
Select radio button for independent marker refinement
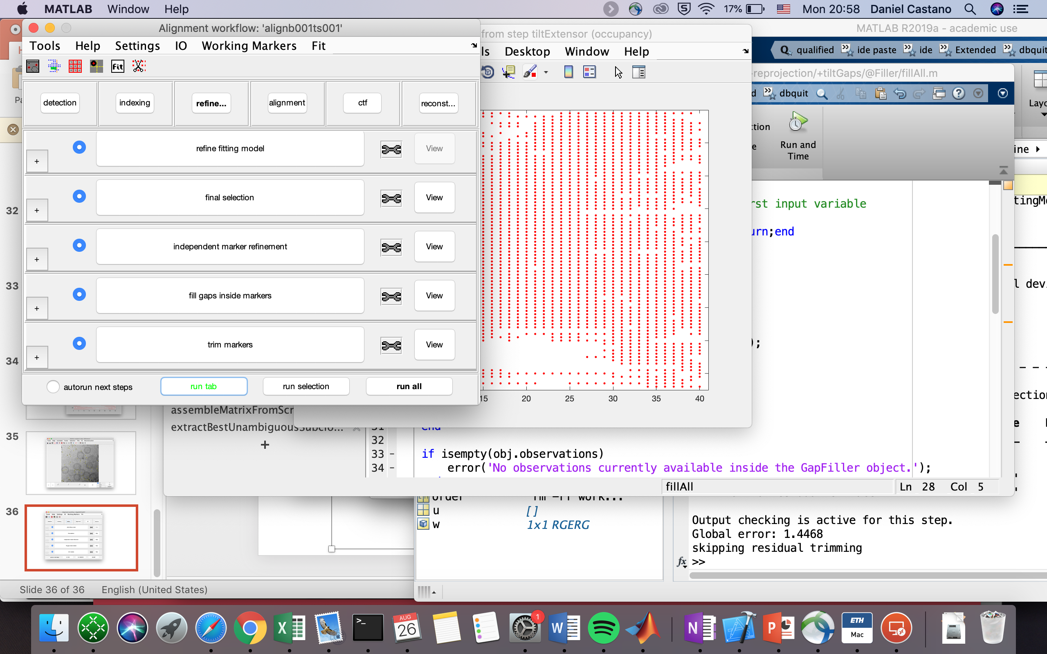(x=79, y=245)
